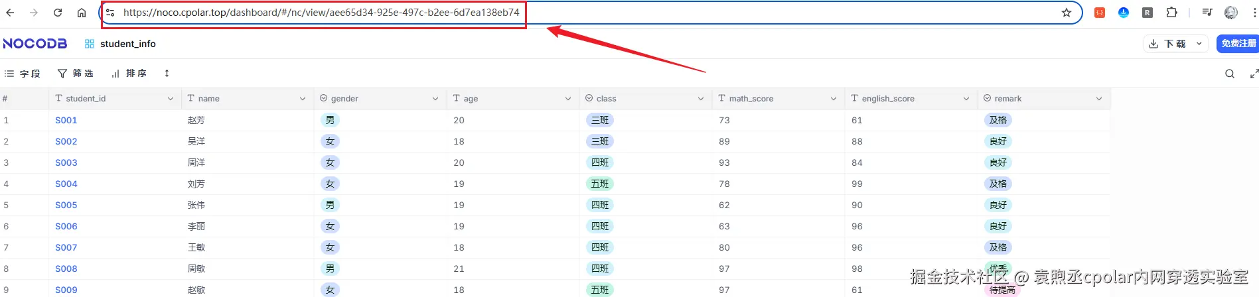The height and width of the screenshot is (297, 1259).
Task: Click the 良好 remark tag in S003 row
Action: coord(998,162)
